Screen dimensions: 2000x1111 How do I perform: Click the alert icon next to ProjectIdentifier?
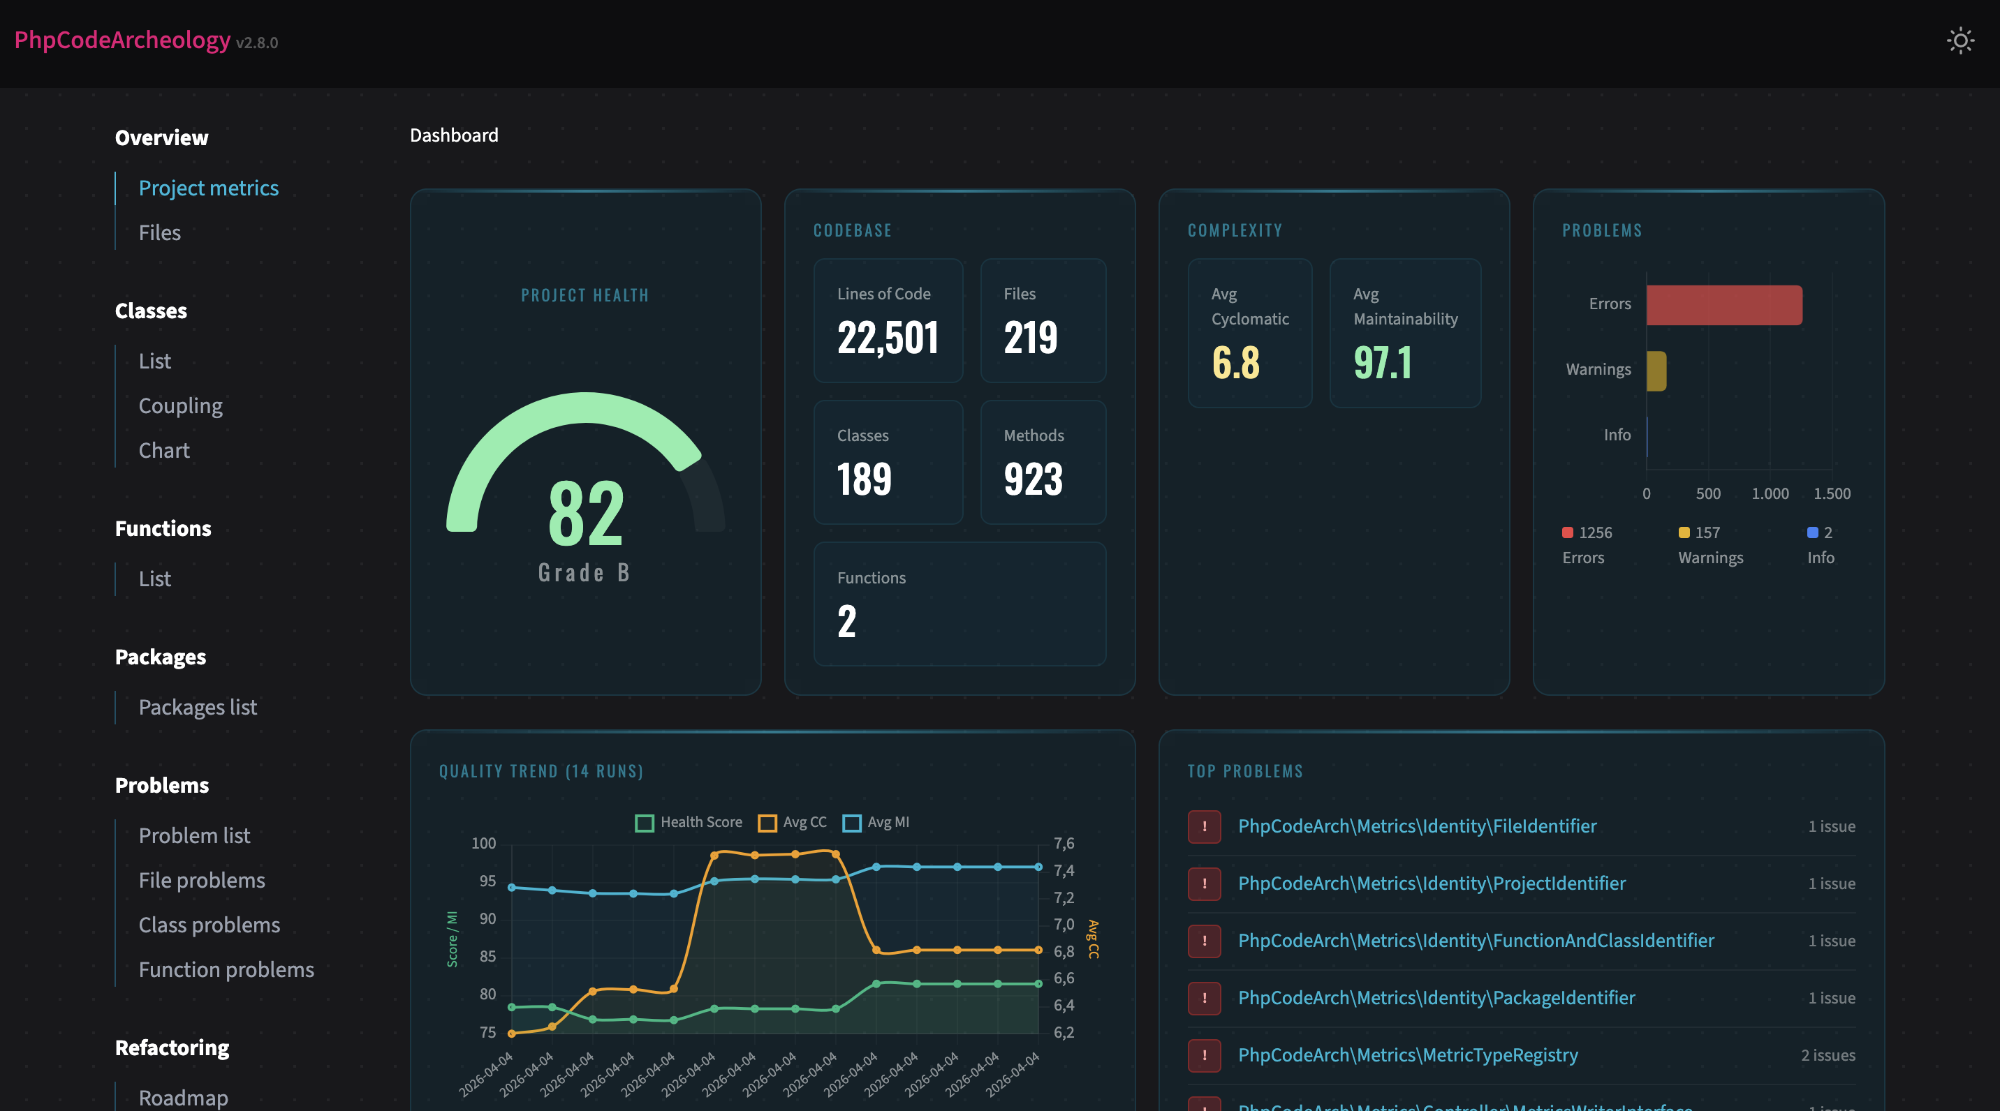1204,883
